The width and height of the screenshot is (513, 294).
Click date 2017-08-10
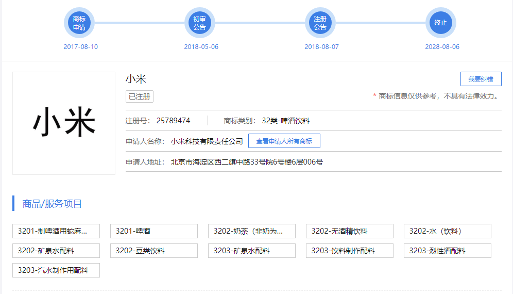pos(80,47)
